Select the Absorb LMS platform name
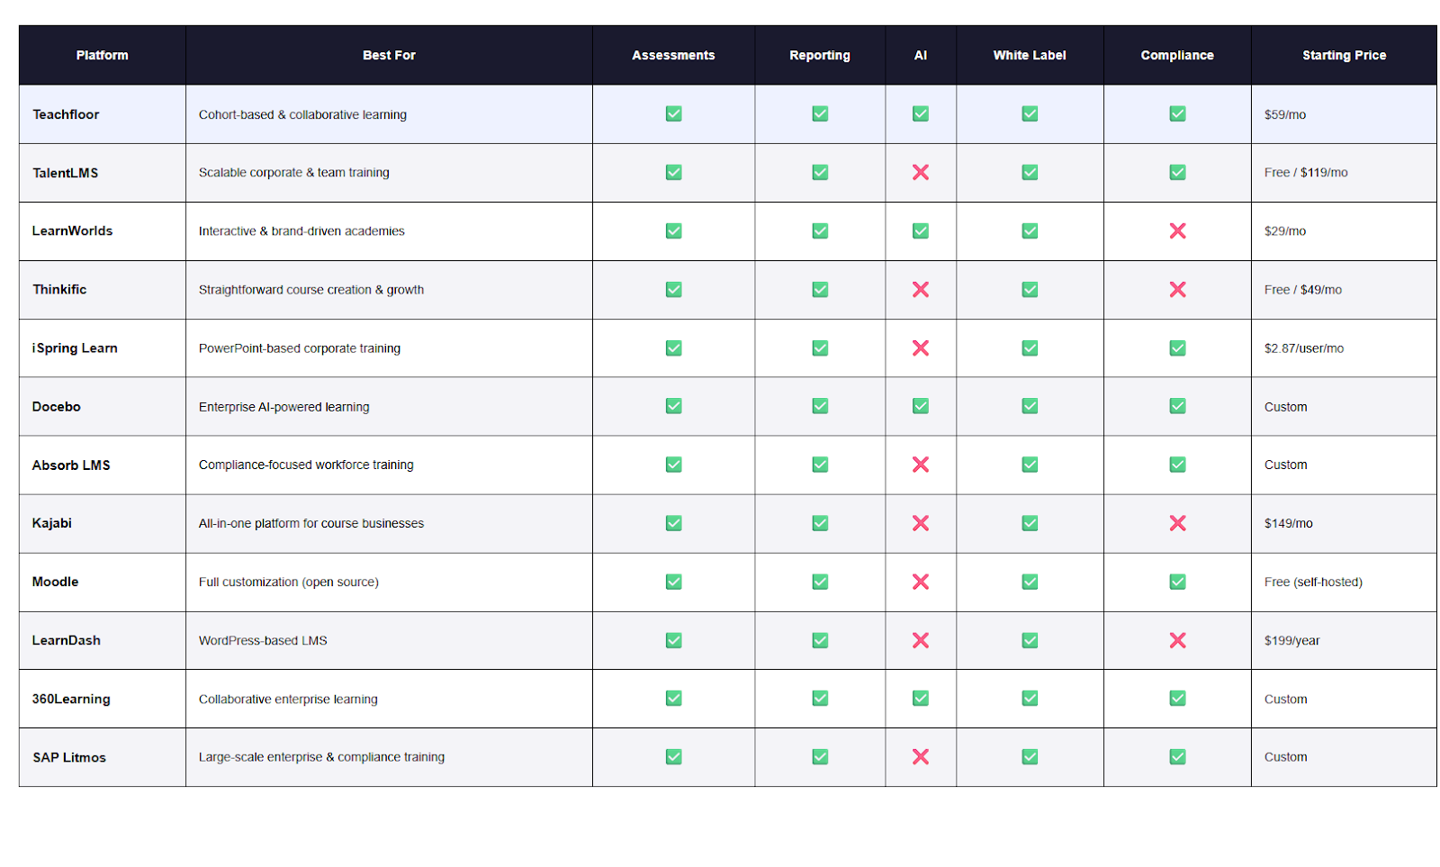Screen dimensions: 1440x867 pos(71,465)
